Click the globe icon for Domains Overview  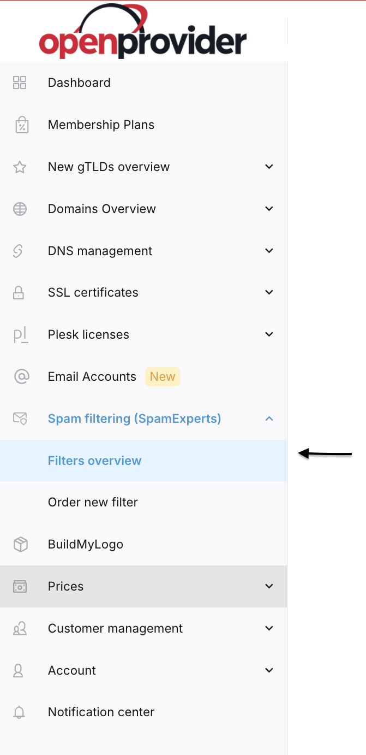coord(20,209)
